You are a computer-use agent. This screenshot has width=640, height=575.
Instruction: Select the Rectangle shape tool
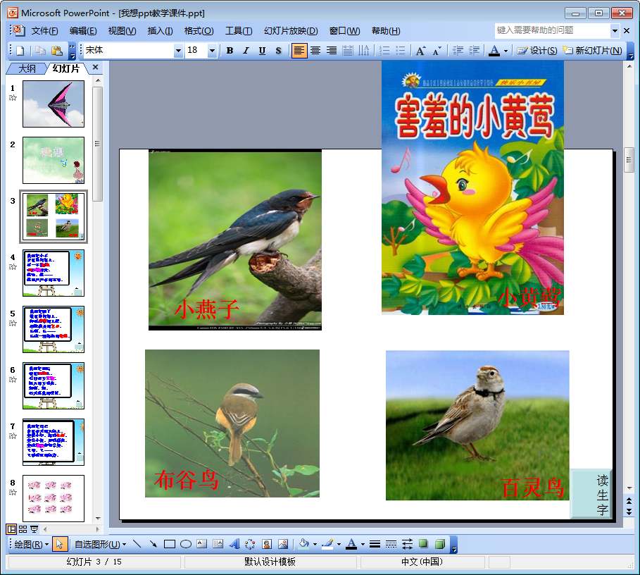pos(170,544)
